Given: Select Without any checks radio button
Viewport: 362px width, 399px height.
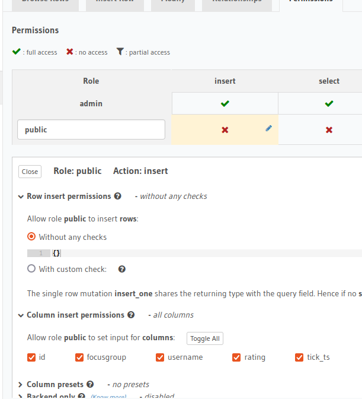Looking at the screenshot, I should (31, 237).
